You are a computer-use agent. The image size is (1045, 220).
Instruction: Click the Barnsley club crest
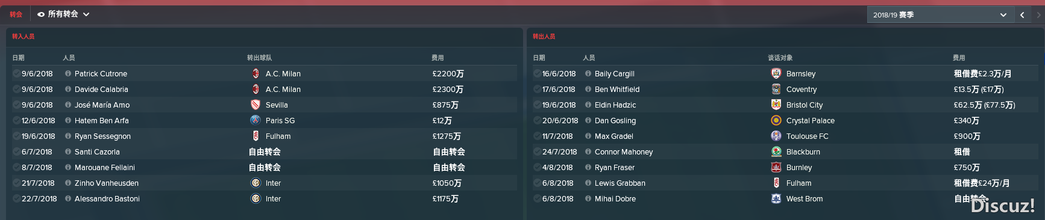point(776,73)
